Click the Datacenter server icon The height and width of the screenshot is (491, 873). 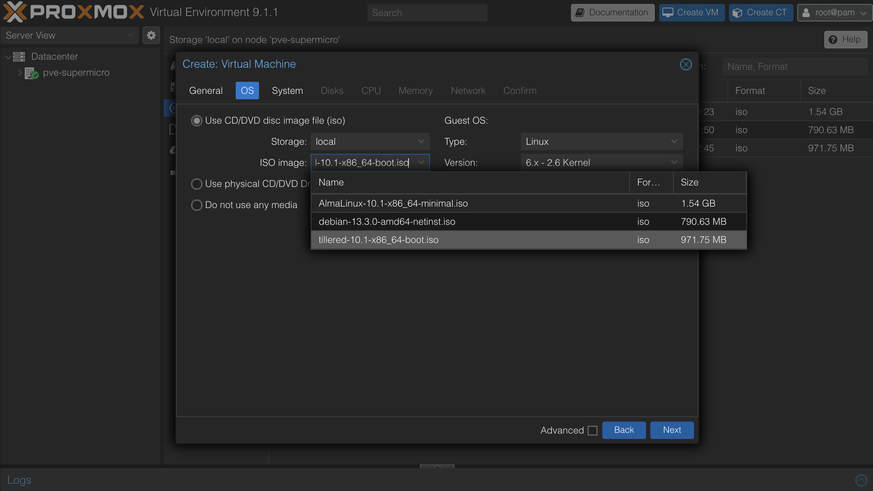coord(19,57)
